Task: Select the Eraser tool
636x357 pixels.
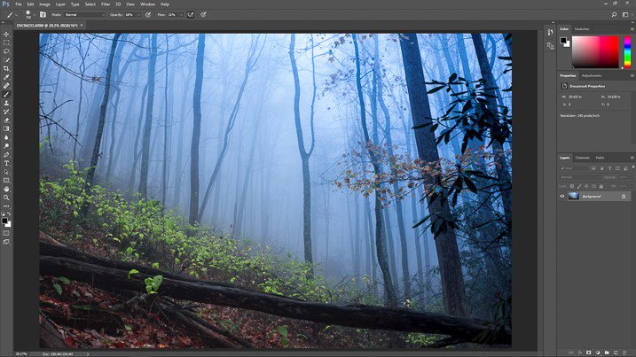Action: 6,120
